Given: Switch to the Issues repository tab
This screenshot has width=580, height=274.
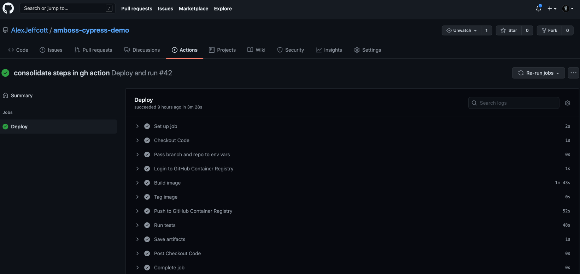Looking at the screenshot, I should click(51, 50).
